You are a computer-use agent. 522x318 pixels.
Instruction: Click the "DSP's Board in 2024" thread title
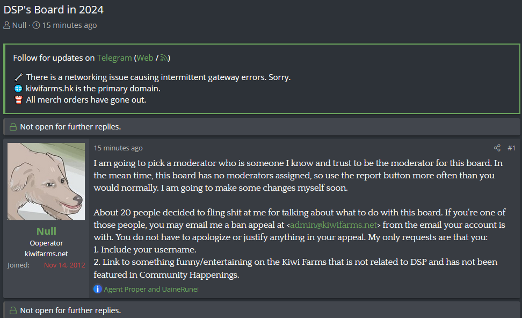point(54,10)
